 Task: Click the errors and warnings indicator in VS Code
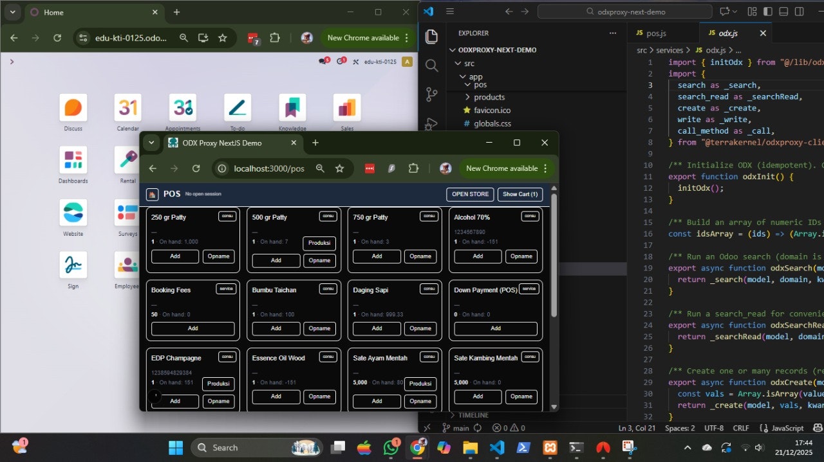click(x=507, y=427)
